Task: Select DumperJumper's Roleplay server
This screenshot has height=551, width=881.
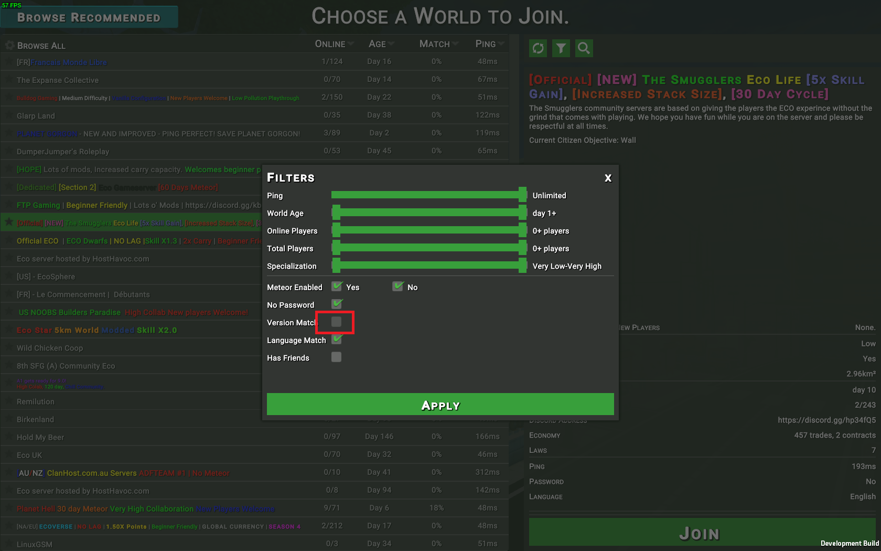Action: pos(255,151)
